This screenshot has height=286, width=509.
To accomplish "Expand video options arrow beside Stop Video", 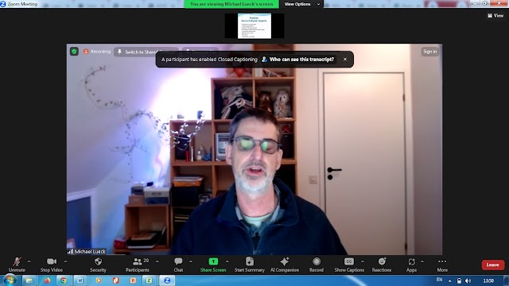I will [x=65, y=261].
